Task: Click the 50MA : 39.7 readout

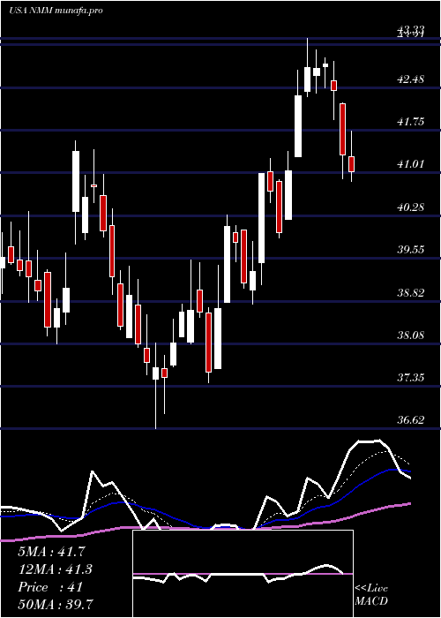Action: (56, 604)
